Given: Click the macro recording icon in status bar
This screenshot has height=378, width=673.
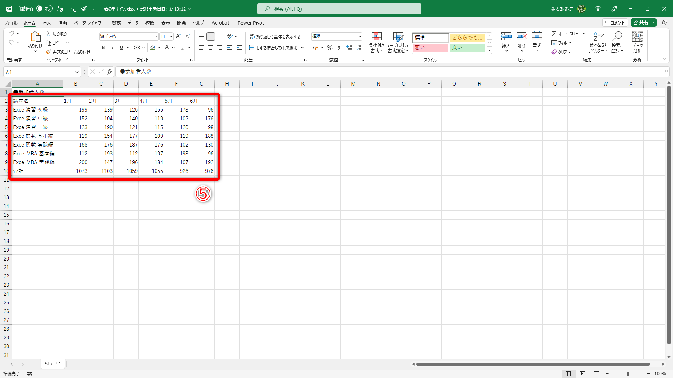Looking at the screenshot, I should point(29,374).
